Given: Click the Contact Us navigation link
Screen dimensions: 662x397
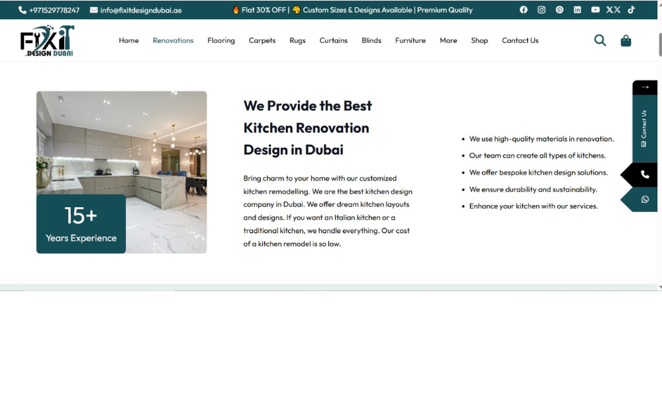Looking at the screenshot, I should pos(520,40).
